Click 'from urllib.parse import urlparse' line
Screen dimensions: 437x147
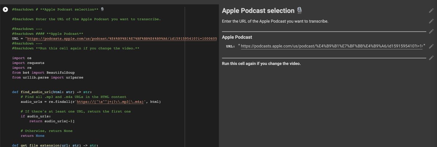48,77
